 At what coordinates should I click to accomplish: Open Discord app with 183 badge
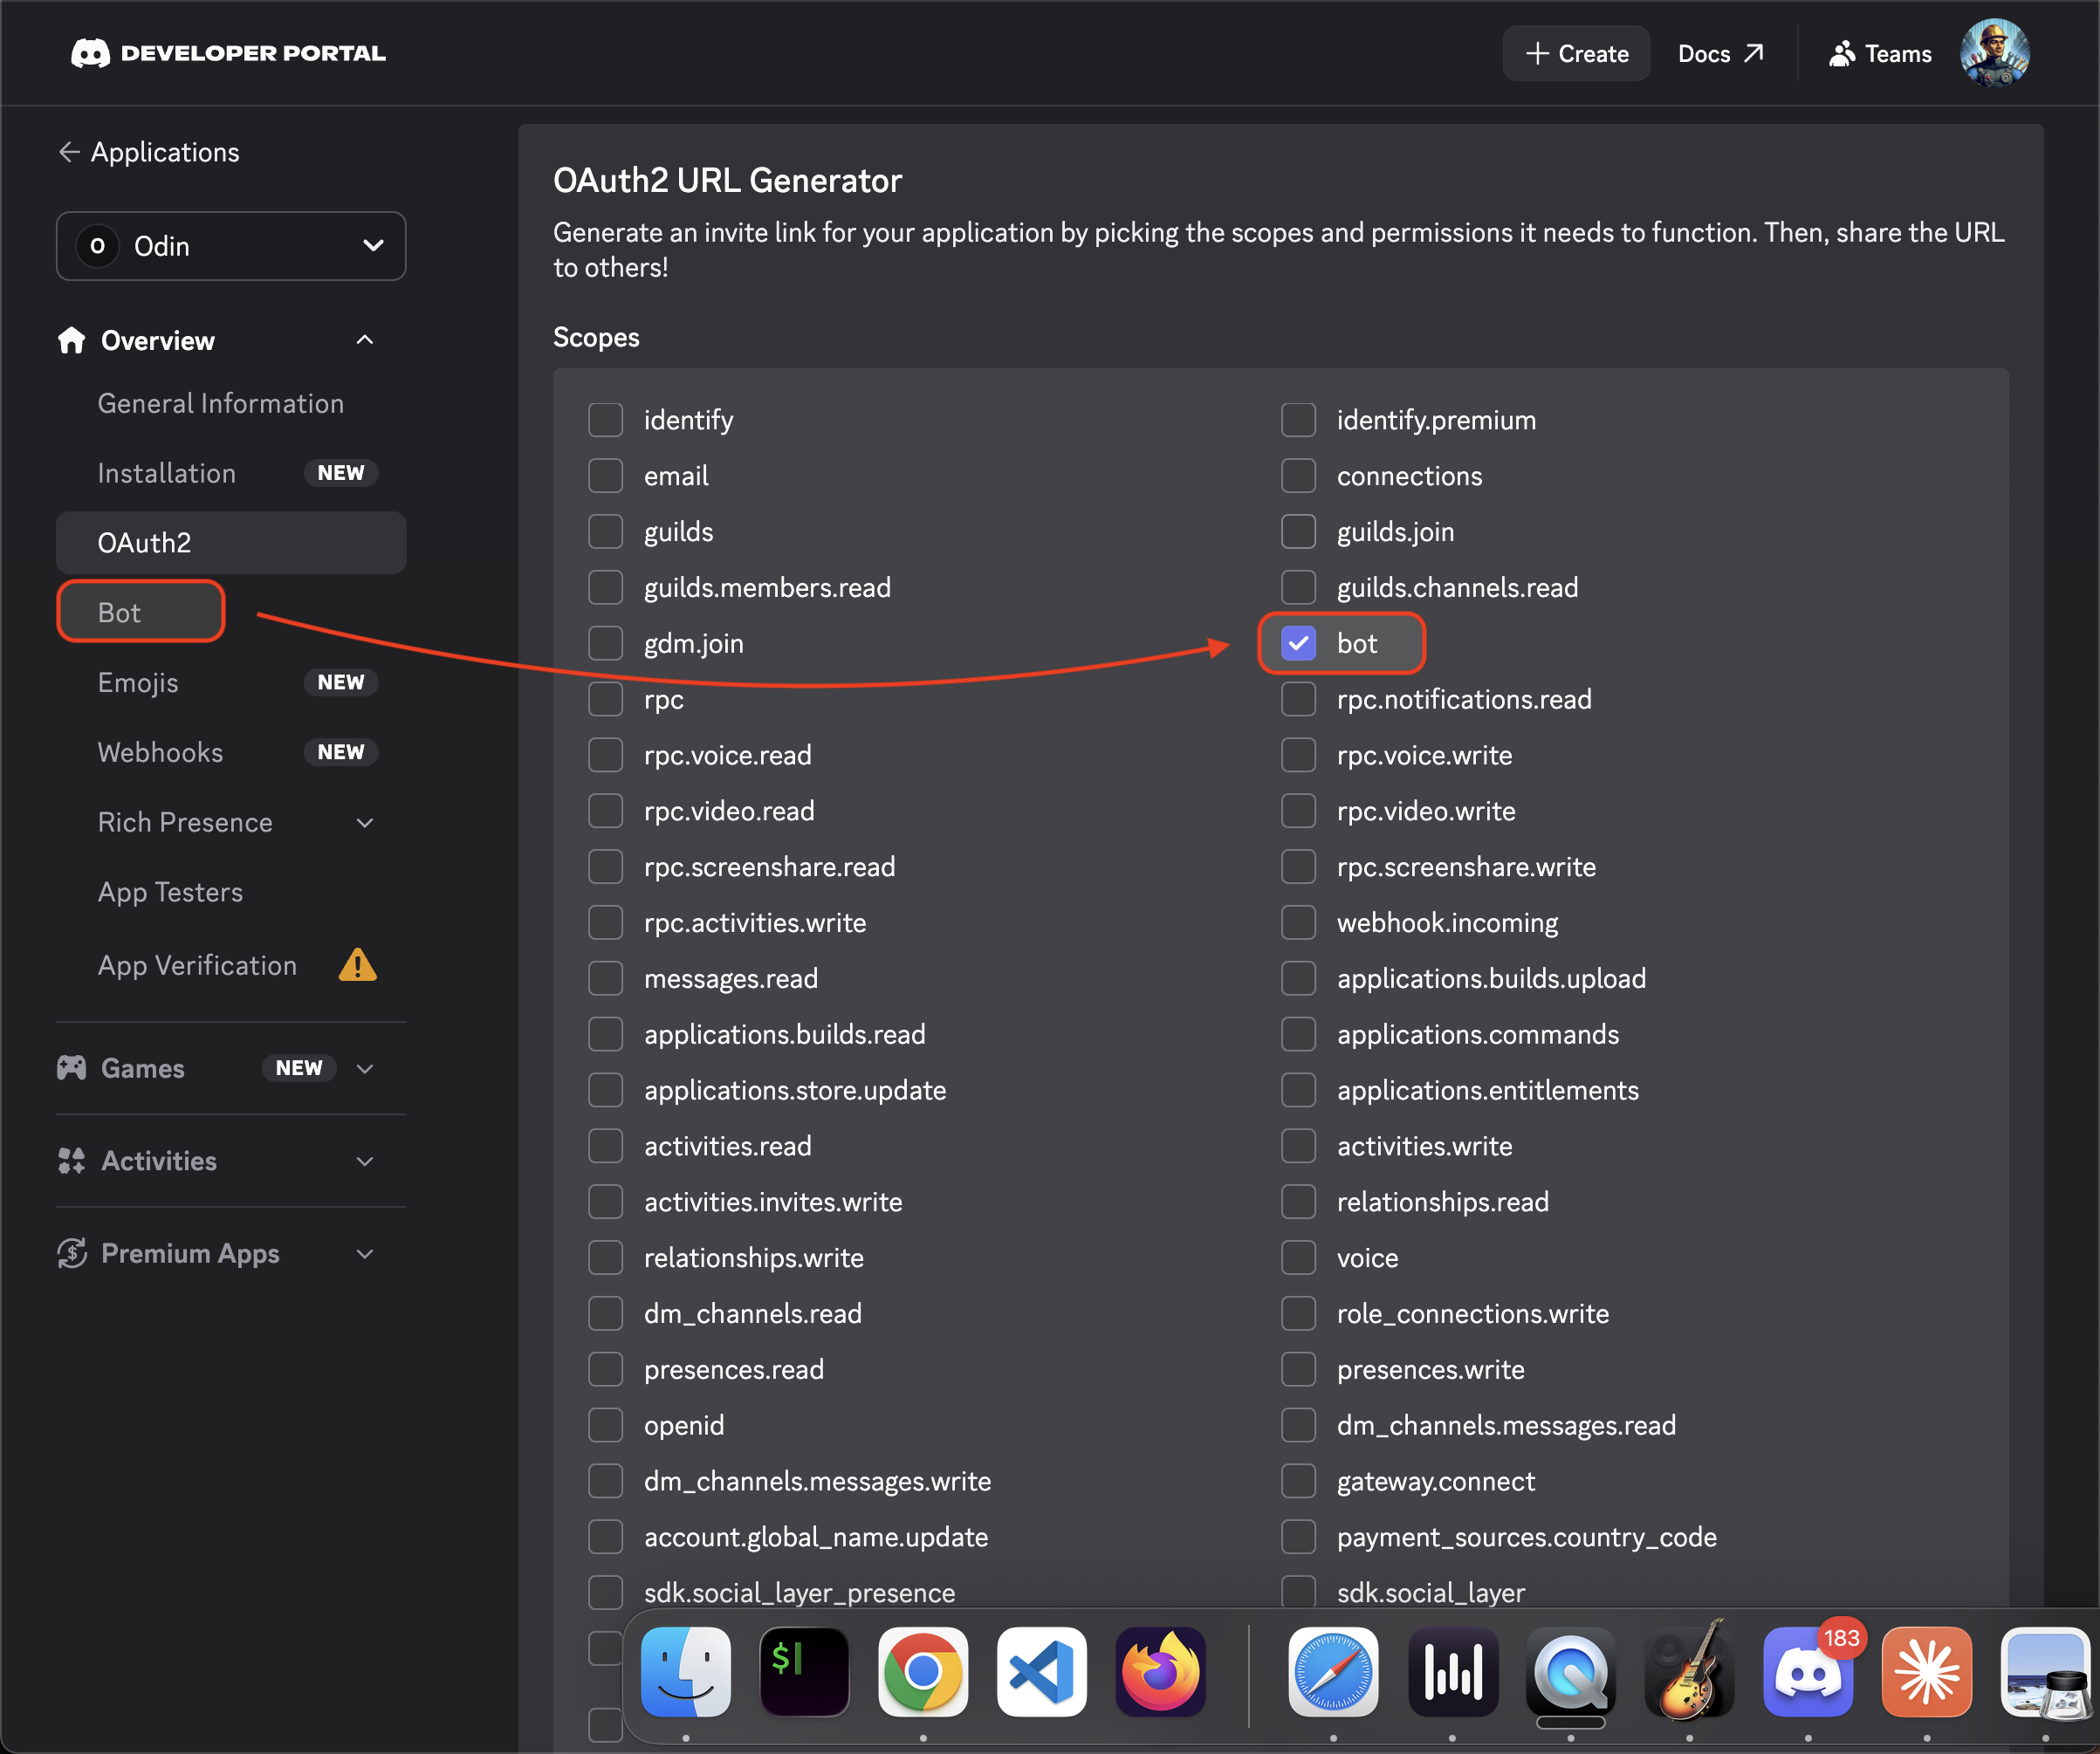click(x=1808, y=1672)
